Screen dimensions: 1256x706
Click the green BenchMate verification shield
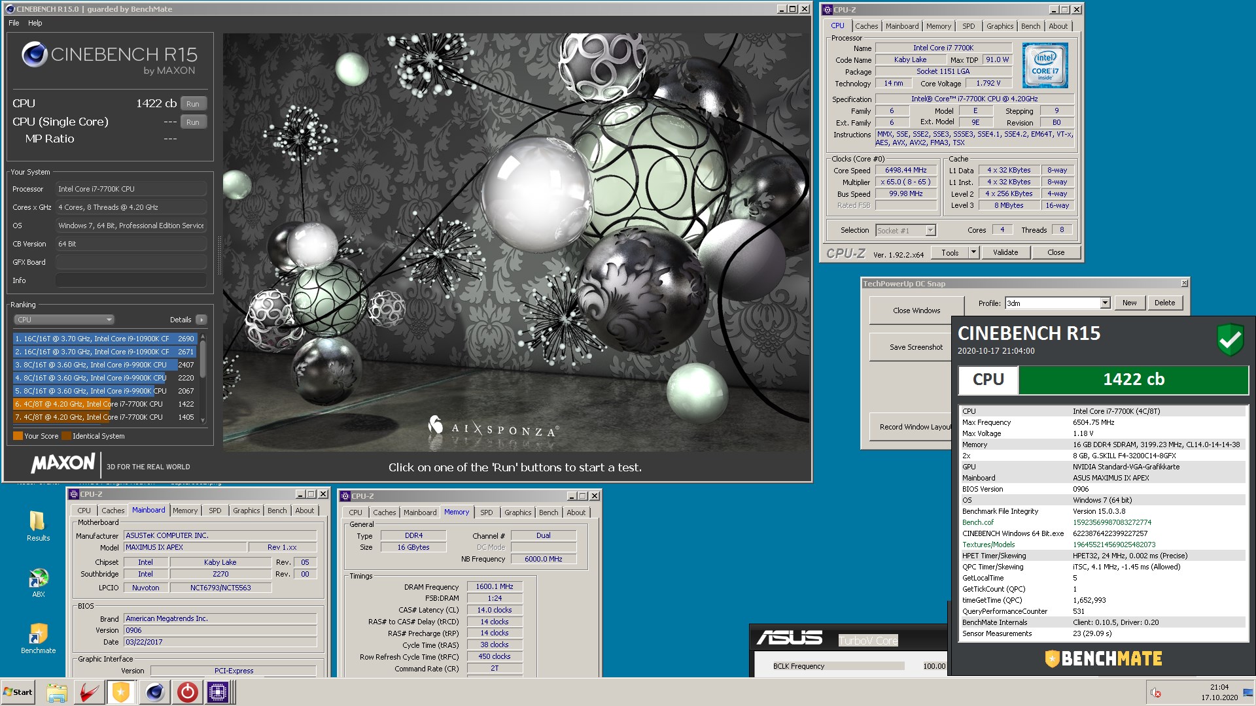point(1230,339)
